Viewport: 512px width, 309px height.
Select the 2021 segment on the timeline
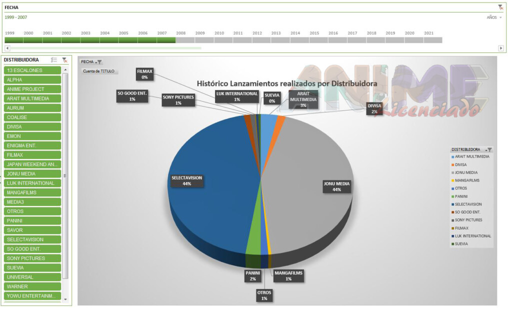coord(433,40)
